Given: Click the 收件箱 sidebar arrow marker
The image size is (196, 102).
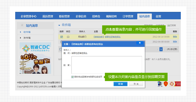Looking at the screenshot, I should [20, 32].
